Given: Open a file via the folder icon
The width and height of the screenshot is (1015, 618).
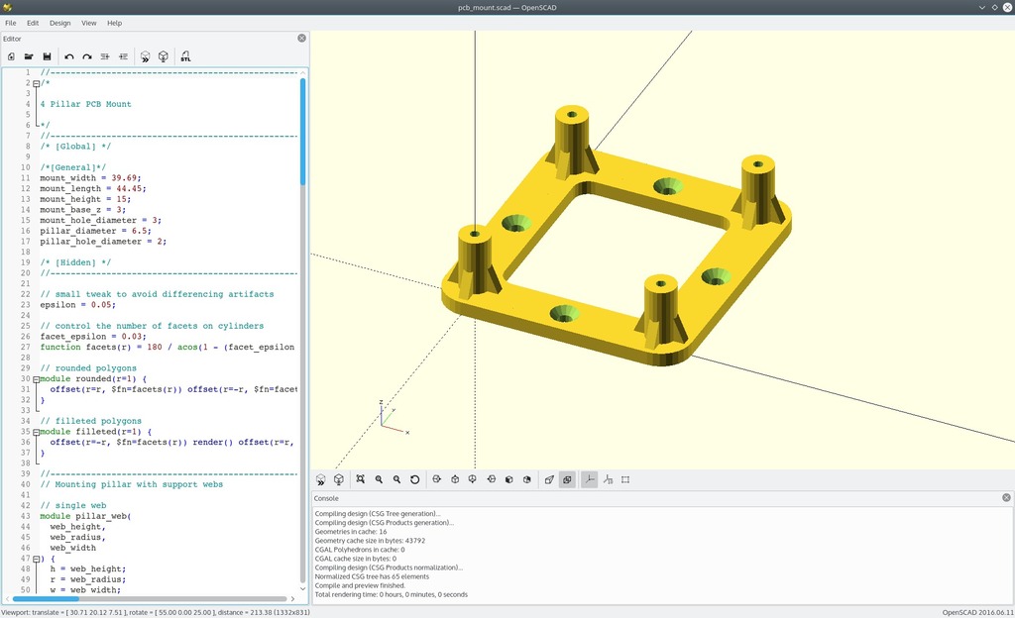Looking at the screenshot, I should (x=29, y=56).
